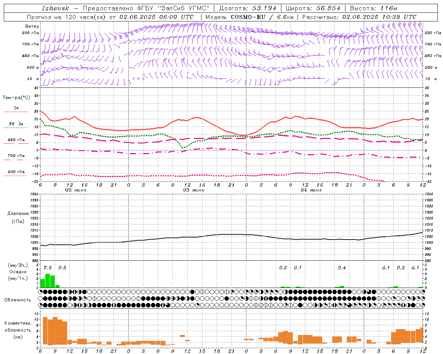Click the Широта: 56.854 latitude value

[313, 8]
